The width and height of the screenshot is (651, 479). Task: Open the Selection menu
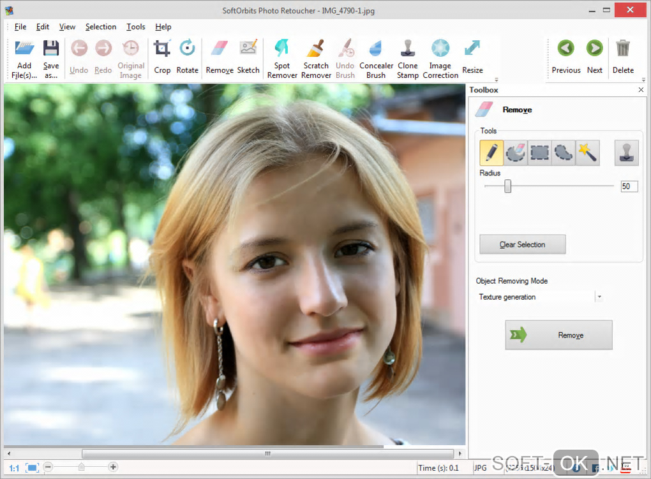[101, 27]
